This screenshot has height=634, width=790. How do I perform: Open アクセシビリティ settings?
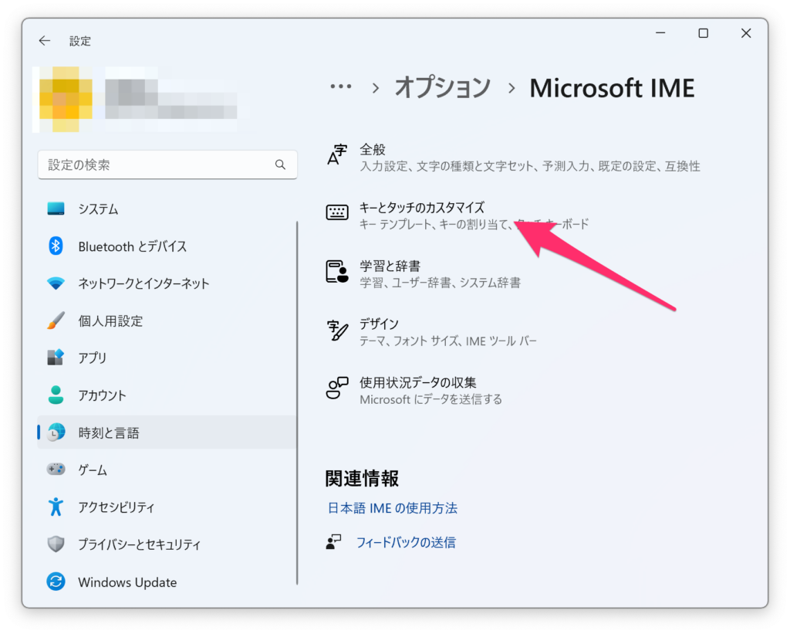pyautogui.click(x=167, y=507)
